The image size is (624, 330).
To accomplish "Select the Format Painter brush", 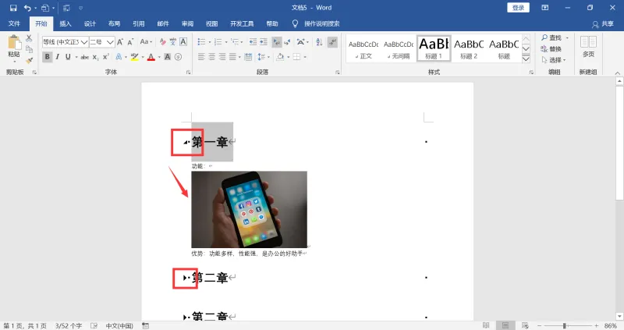I will tap(29, 61).
